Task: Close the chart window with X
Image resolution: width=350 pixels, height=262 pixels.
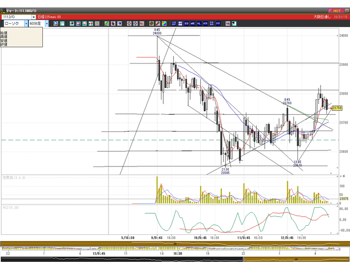Action: 347,11
